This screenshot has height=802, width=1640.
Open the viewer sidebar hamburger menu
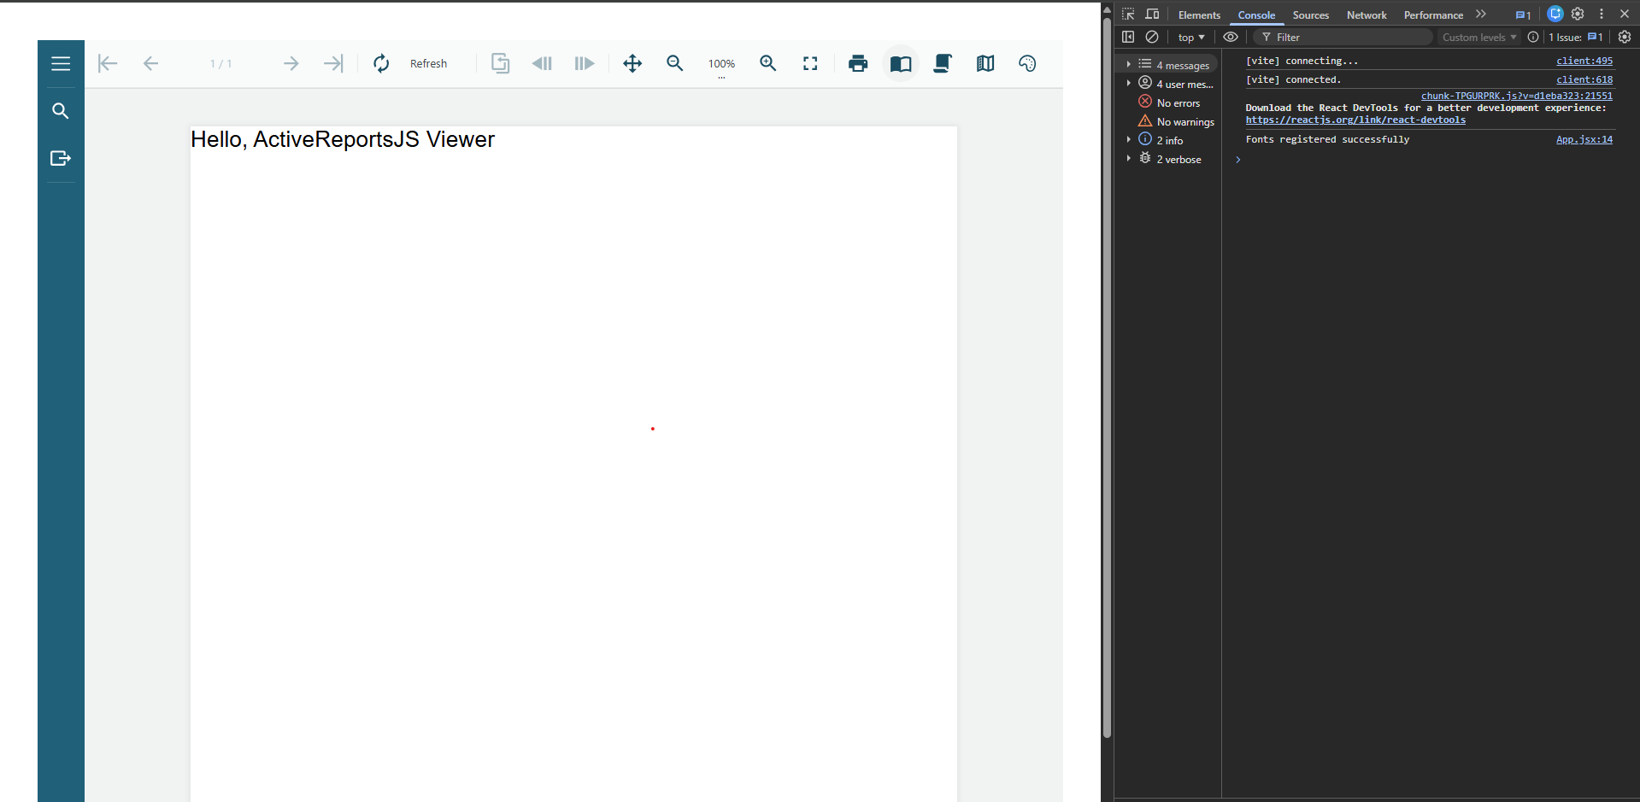pyautogui.click(x=61, y=64)
